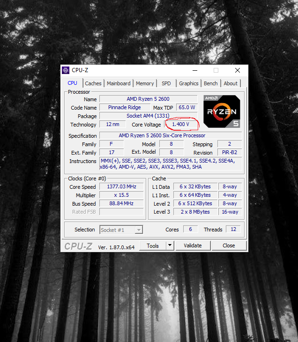
Task: Open the Memory tab
Action: pos(145,83)
